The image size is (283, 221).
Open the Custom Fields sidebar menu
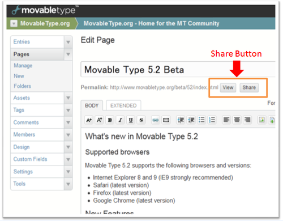(37, 159)
